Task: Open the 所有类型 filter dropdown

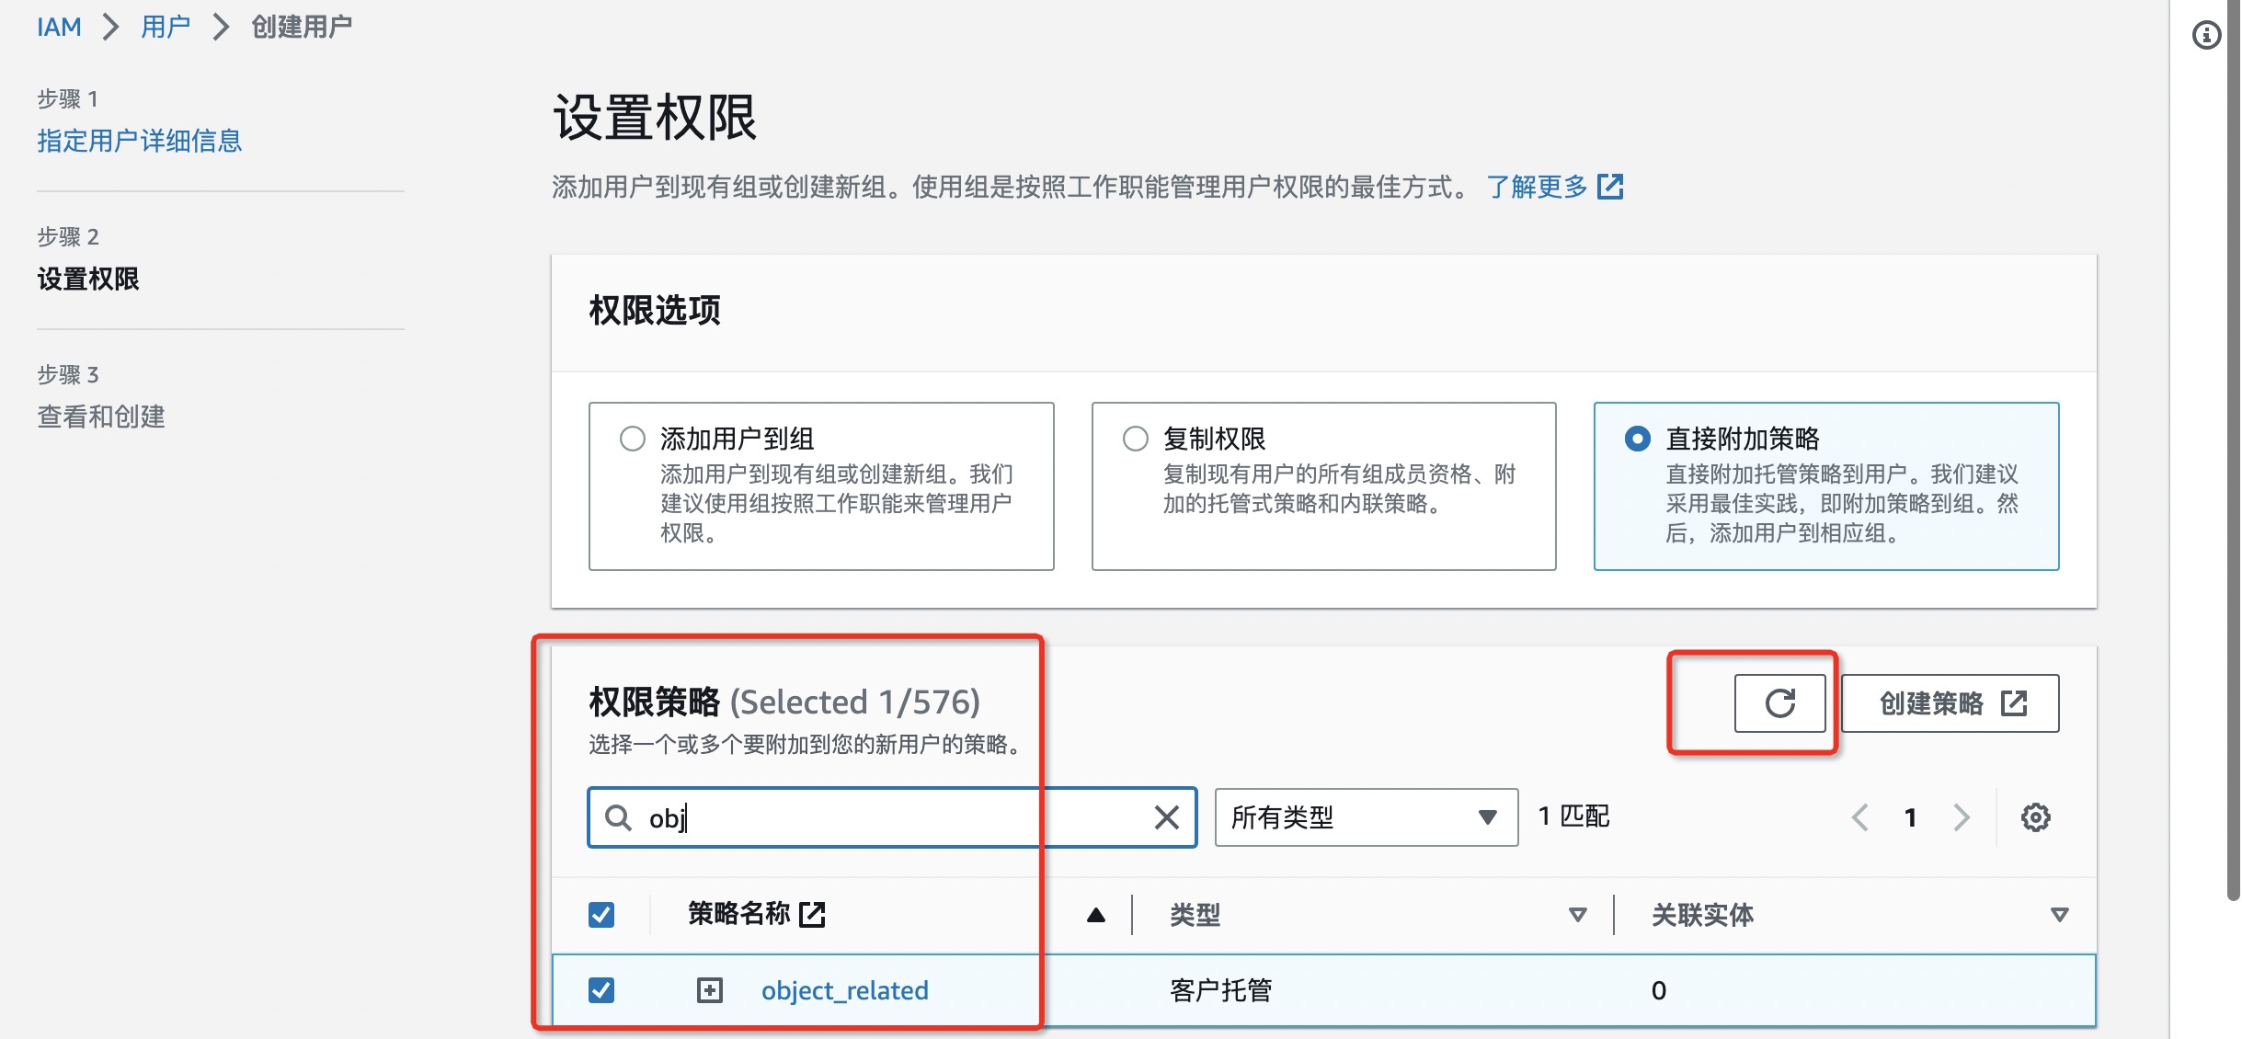Action: (1366, 817)
